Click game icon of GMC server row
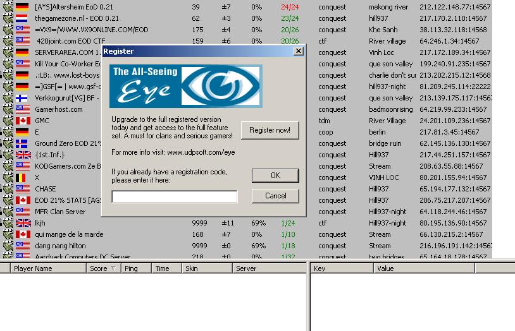 (x=8, y=121)
